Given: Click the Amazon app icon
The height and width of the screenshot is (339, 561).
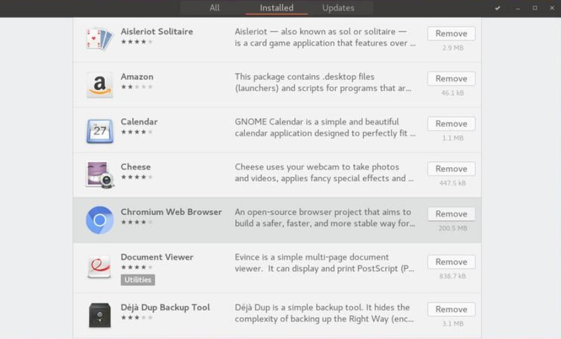Looking at the screenshot, I should pyautogui.click(x=100, y=85).
